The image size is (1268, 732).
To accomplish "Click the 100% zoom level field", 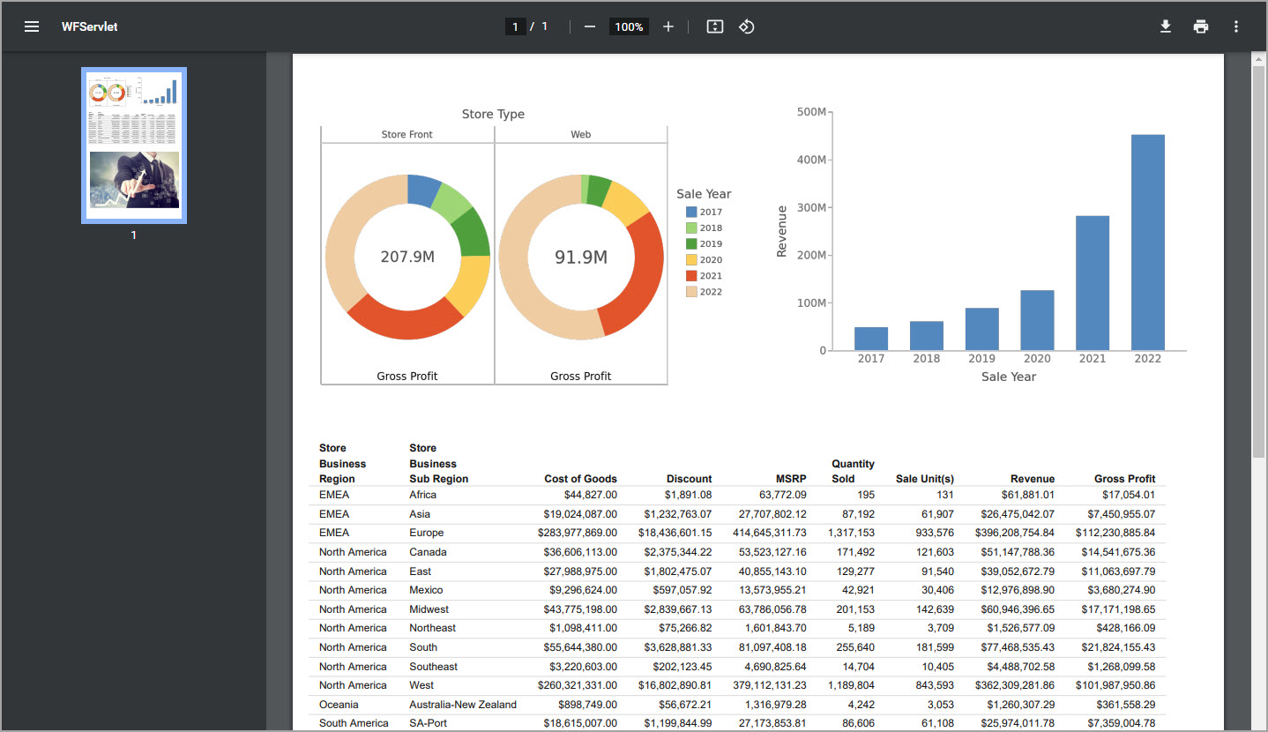I will [x=629, y=26].
